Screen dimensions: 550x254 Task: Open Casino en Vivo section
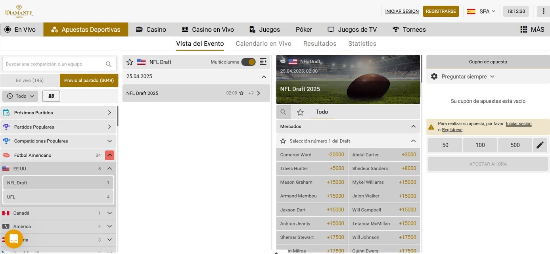coord(208,29)
